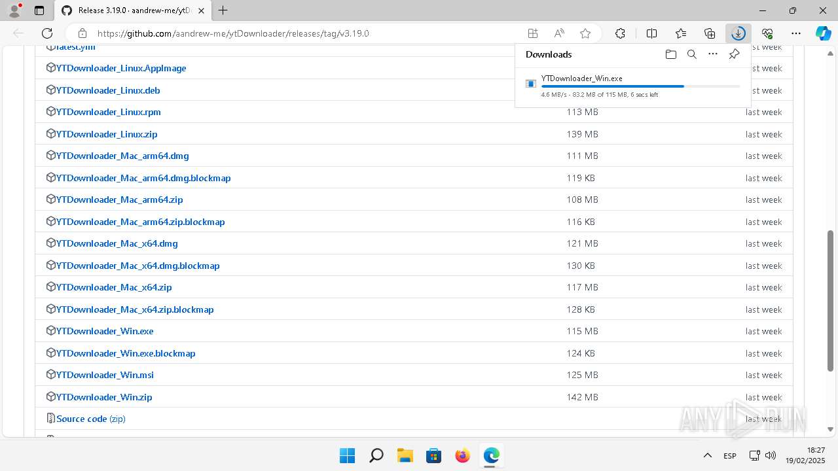Click the download progress bar for YTDownloader_Win.exe
The image size is (838, 471).
pos(640,86)
